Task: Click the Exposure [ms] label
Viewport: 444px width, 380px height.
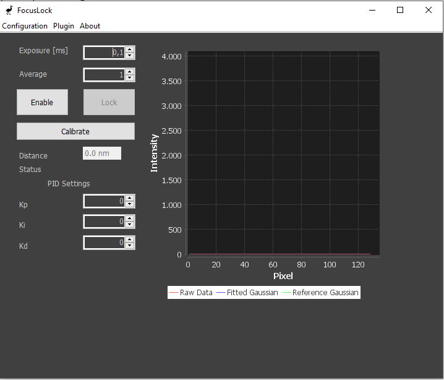Action: [43, 51]
